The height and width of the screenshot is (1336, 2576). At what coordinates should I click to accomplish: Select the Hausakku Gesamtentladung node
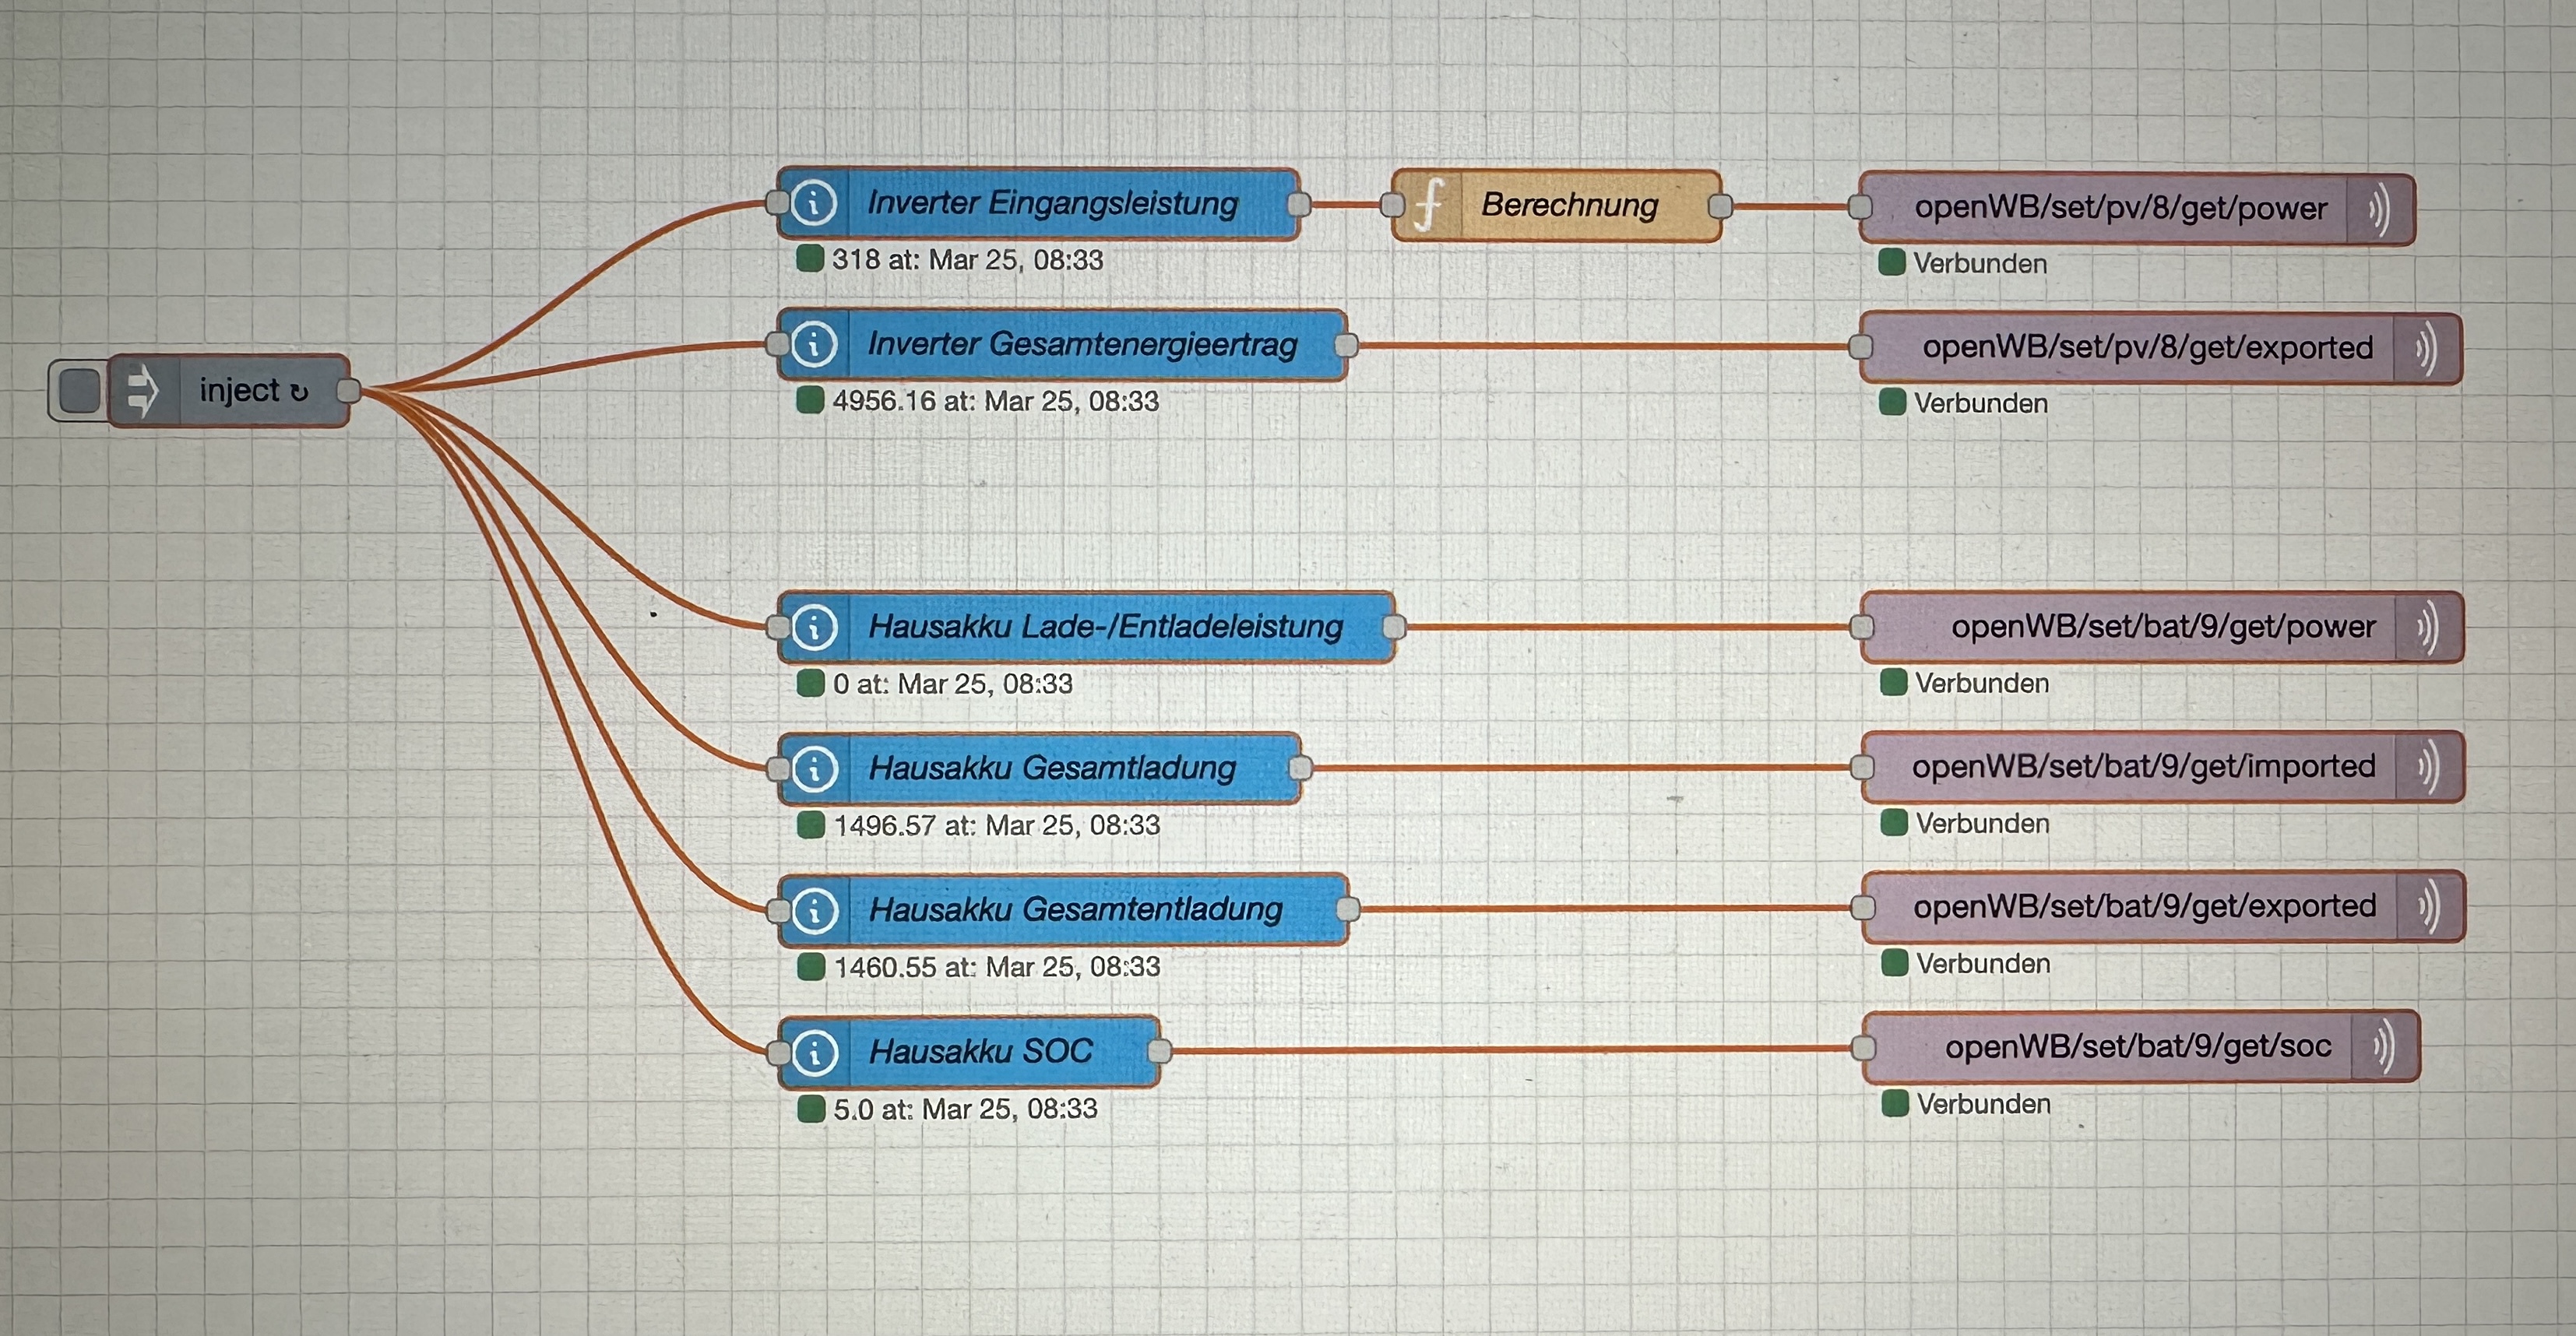[1076, 910]
